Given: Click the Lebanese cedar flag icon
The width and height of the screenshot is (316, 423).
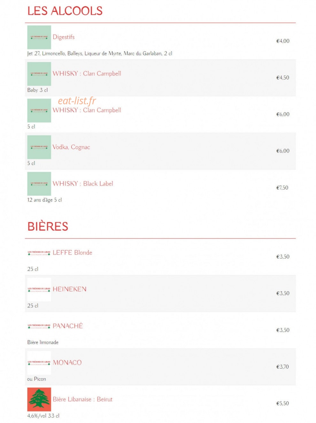Looking at the screenshot, I should point(39,399).
